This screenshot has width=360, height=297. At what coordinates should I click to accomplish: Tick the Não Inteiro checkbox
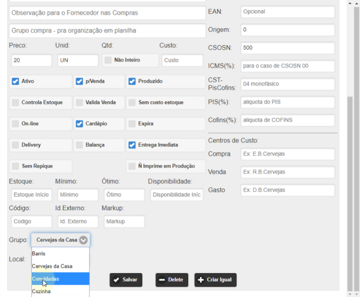pos(108,60)
